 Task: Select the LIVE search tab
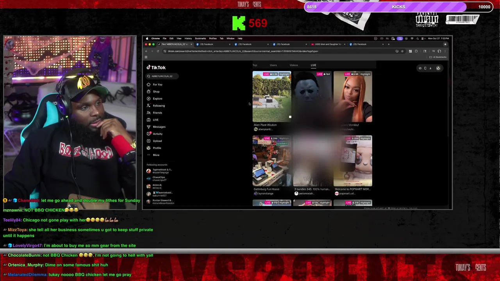click(x=313, y=65)
